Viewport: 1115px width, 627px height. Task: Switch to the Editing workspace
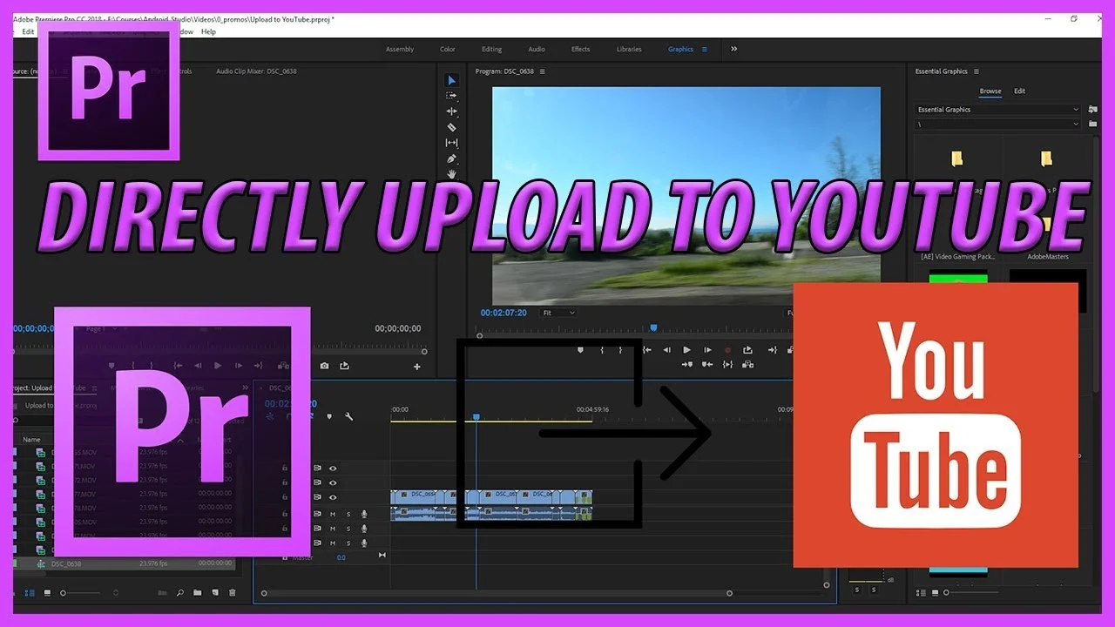tap(491, 50)
